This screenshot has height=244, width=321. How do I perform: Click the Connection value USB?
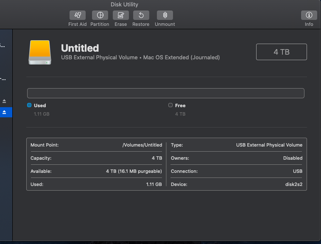298,171
